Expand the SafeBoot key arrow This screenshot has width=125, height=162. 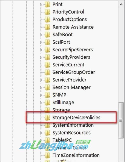coord(41,35)
